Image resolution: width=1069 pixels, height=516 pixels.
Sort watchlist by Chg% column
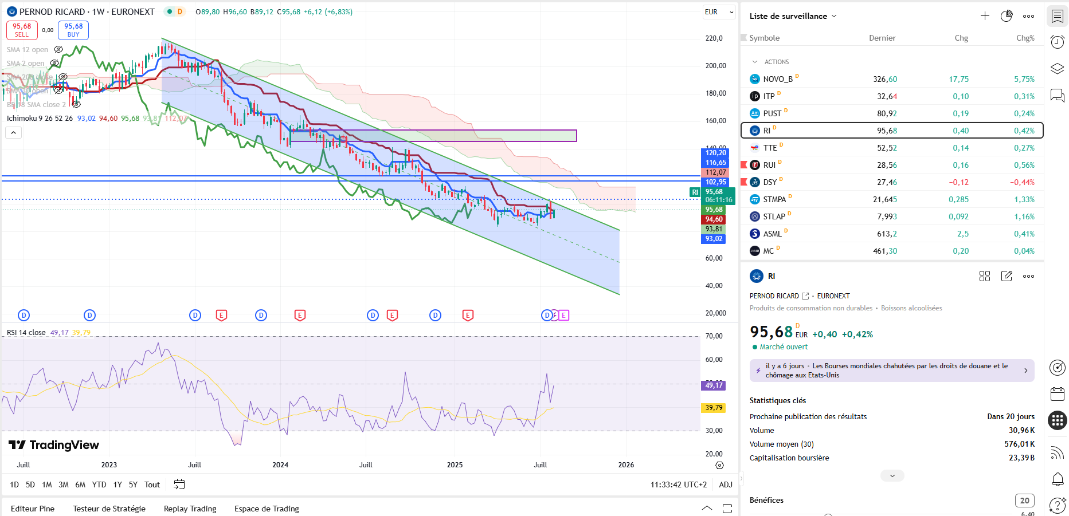[x=1025, y=38]
